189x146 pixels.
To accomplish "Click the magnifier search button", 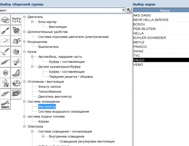I will 129,10.
